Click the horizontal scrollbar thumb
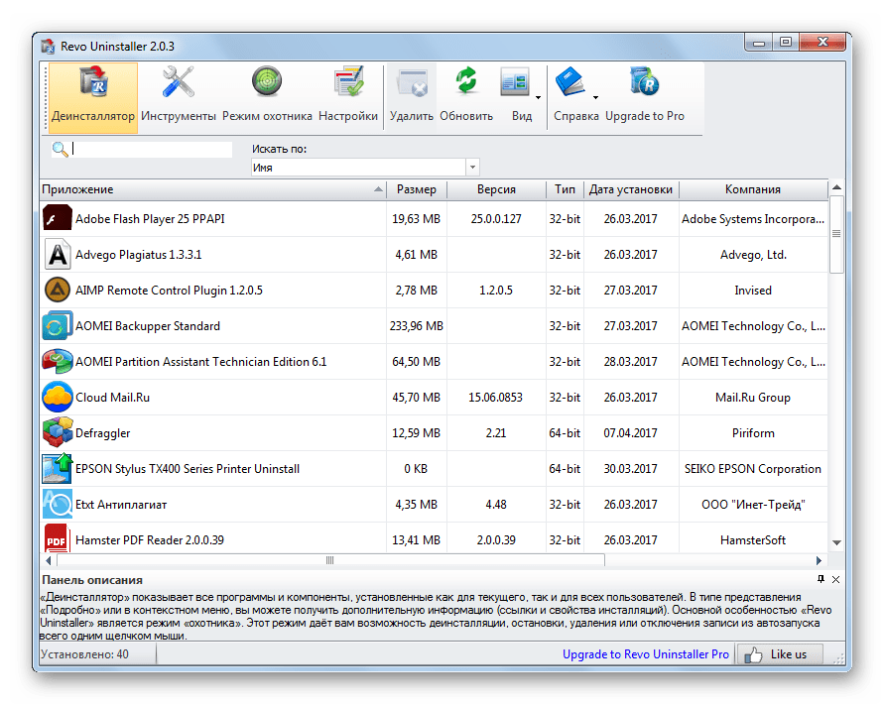 [x=330, y=560]
